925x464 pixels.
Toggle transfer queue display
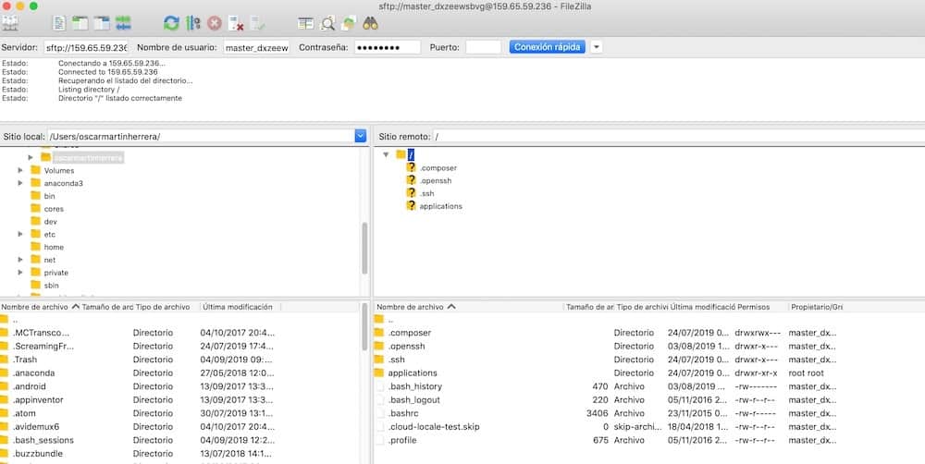(124, 23)
